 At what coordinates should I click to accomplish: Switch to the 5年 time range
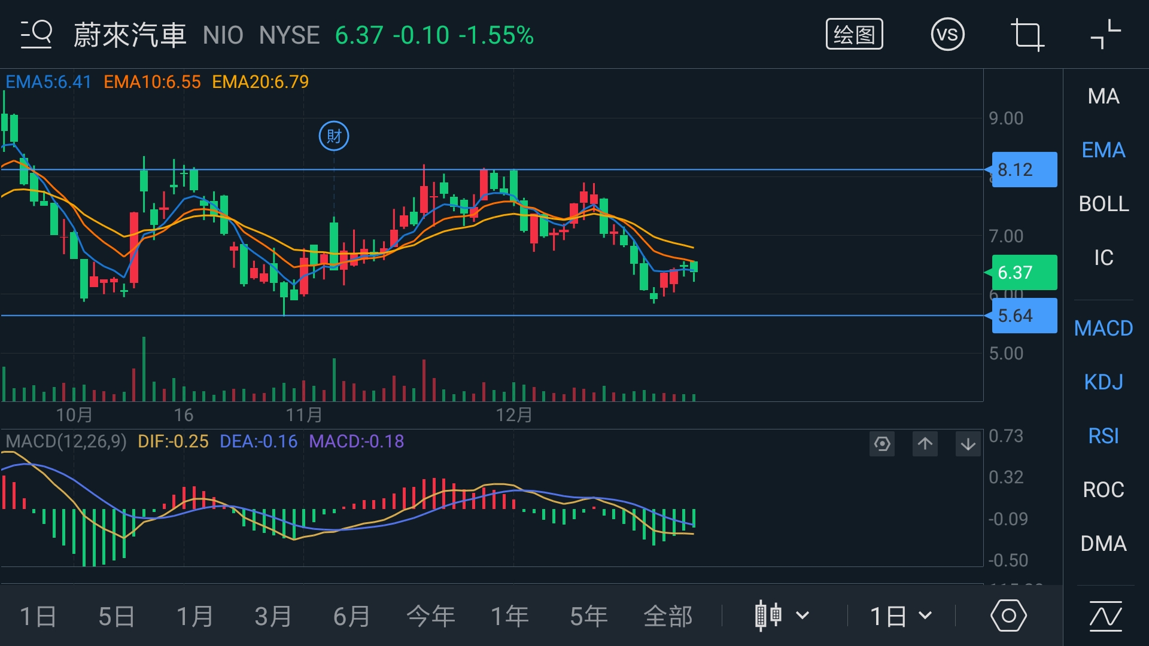point(589,616)
